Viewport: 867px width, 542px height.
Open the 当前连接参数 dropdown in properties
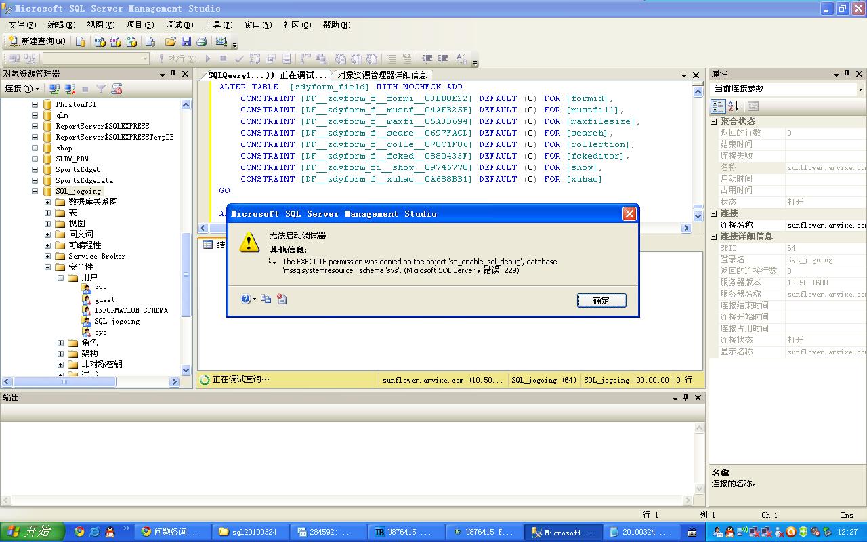pos(860,89)
